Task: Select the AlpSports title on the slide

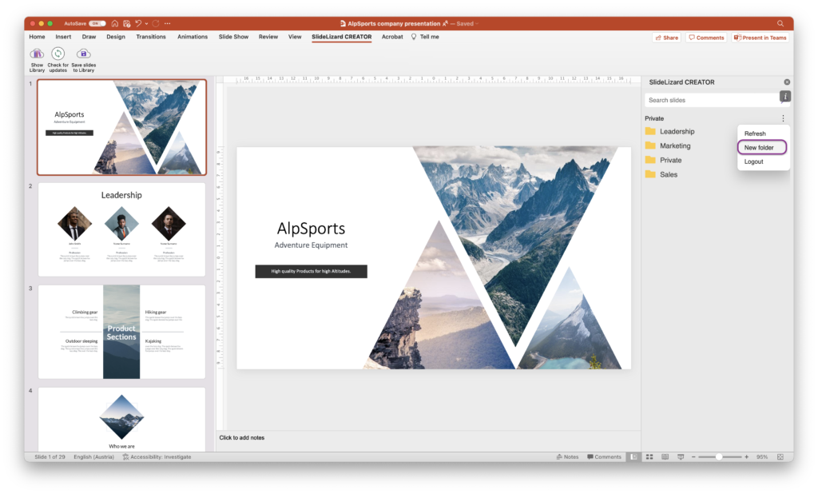Action: click(311, 228)
